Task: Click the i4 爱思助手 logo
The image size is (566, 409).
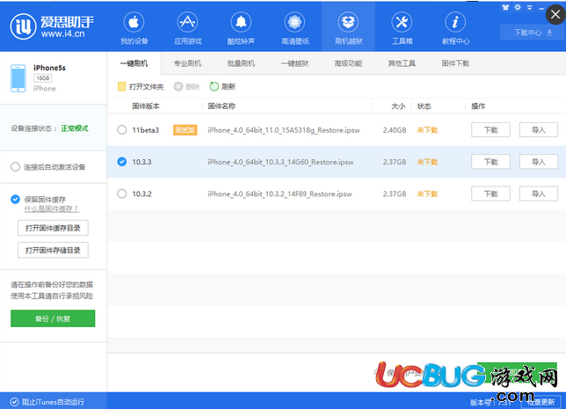Action: 52,26
